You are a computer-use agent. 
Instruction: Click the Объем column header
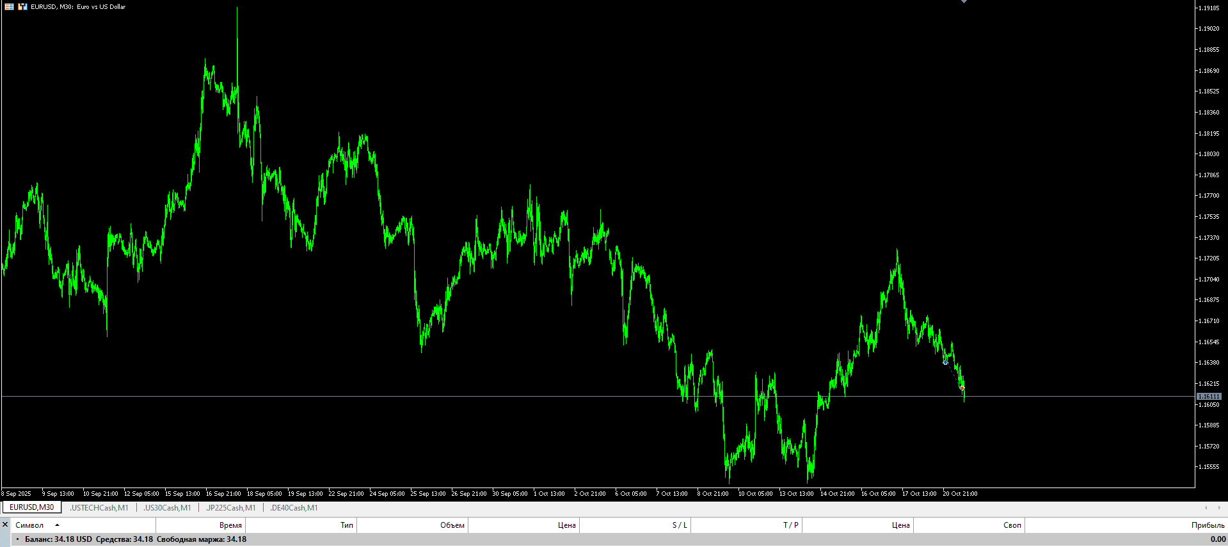452,525
